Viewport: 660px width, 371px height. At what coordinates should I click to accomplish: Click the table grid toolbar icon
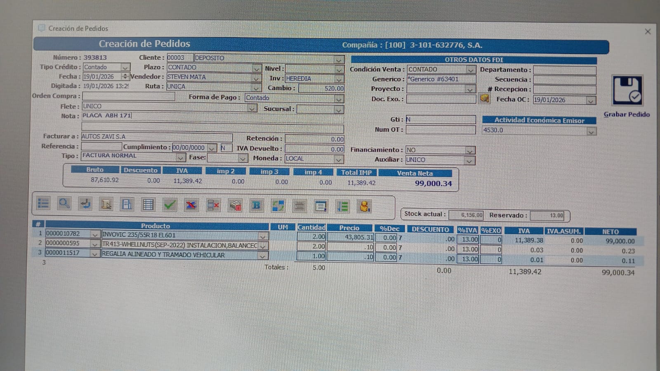pyautogui.click(x=148, y=204)
